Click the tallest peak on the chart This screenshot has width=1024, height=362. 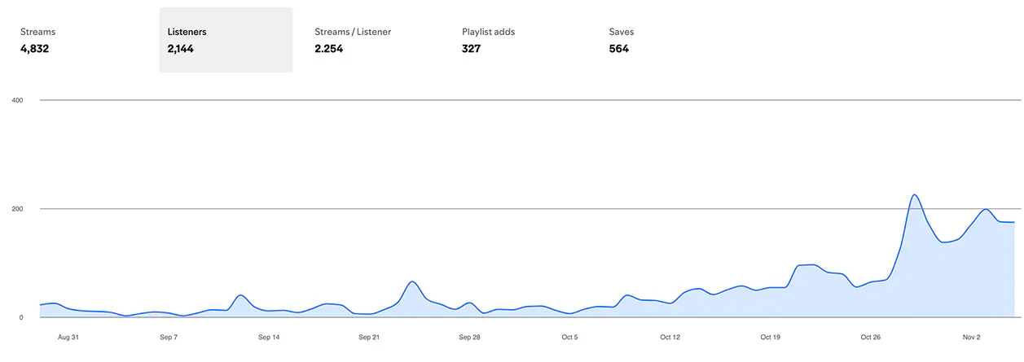point(914,195)
